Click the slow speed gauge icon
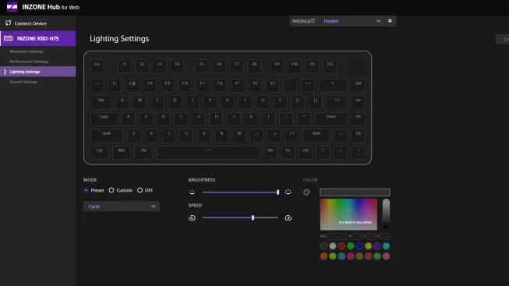Image resolution: width=509 pixels, height=286 pixels. tap(193, 218)
